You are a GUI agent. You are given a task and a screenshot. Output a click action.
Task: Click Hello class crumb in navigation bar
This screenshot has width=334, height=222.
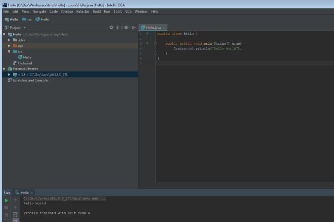43,19
